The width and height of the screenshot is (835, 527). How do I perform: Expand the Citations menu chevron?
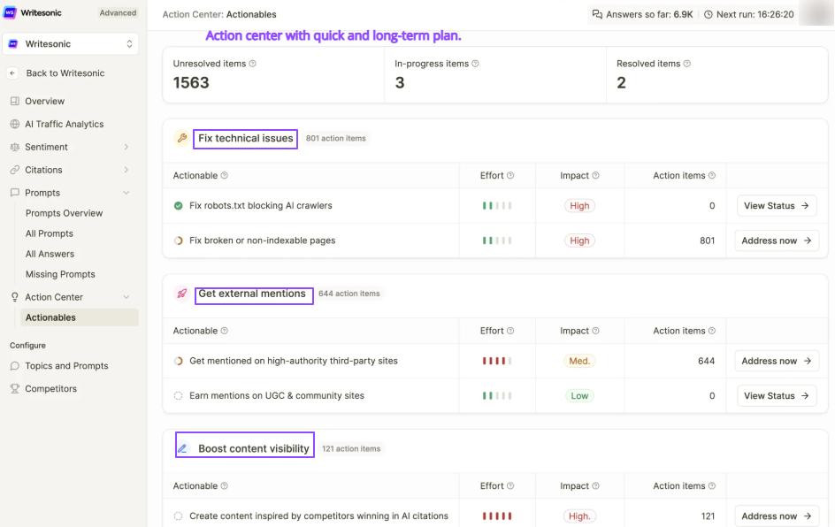(x=126, y=170)
